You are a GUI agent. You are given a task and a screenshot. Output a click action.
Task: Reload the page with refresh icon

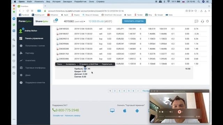(x=28, y=11)
